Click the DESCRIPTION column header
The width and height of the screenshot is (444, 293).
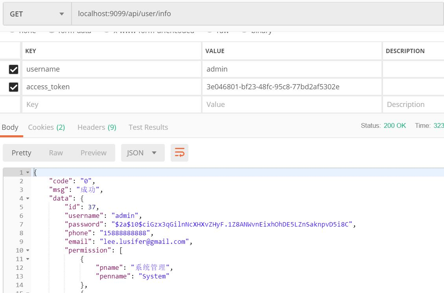click(405, 51)
